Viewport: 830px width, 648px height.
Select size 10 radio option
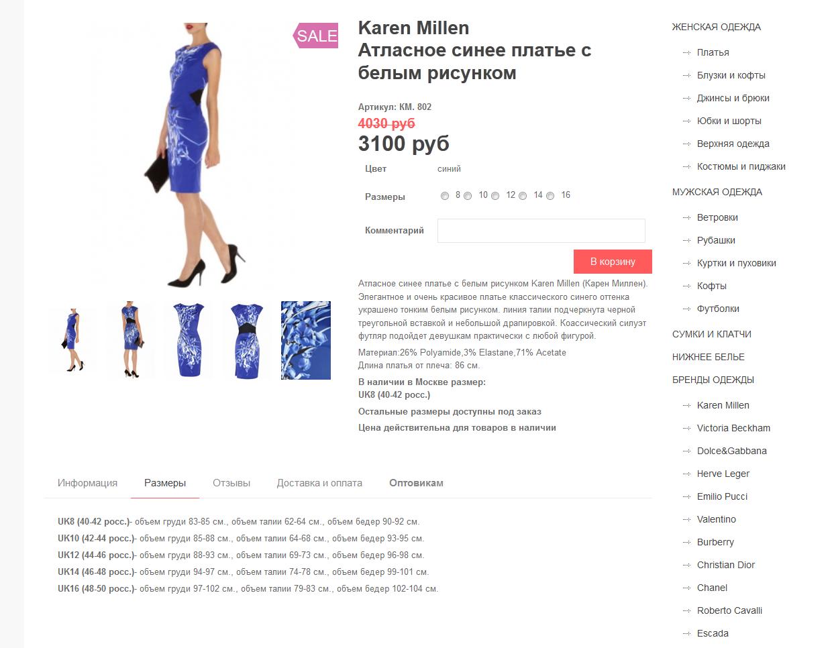468,196
